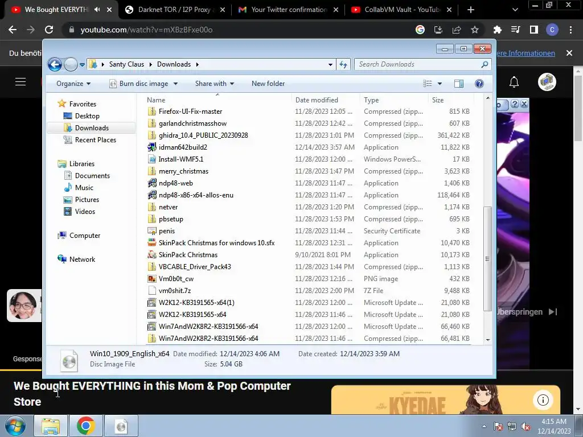Screen dimensions: 583x437
Task: Open Windows Start button
Action: [x=15, y=426]
